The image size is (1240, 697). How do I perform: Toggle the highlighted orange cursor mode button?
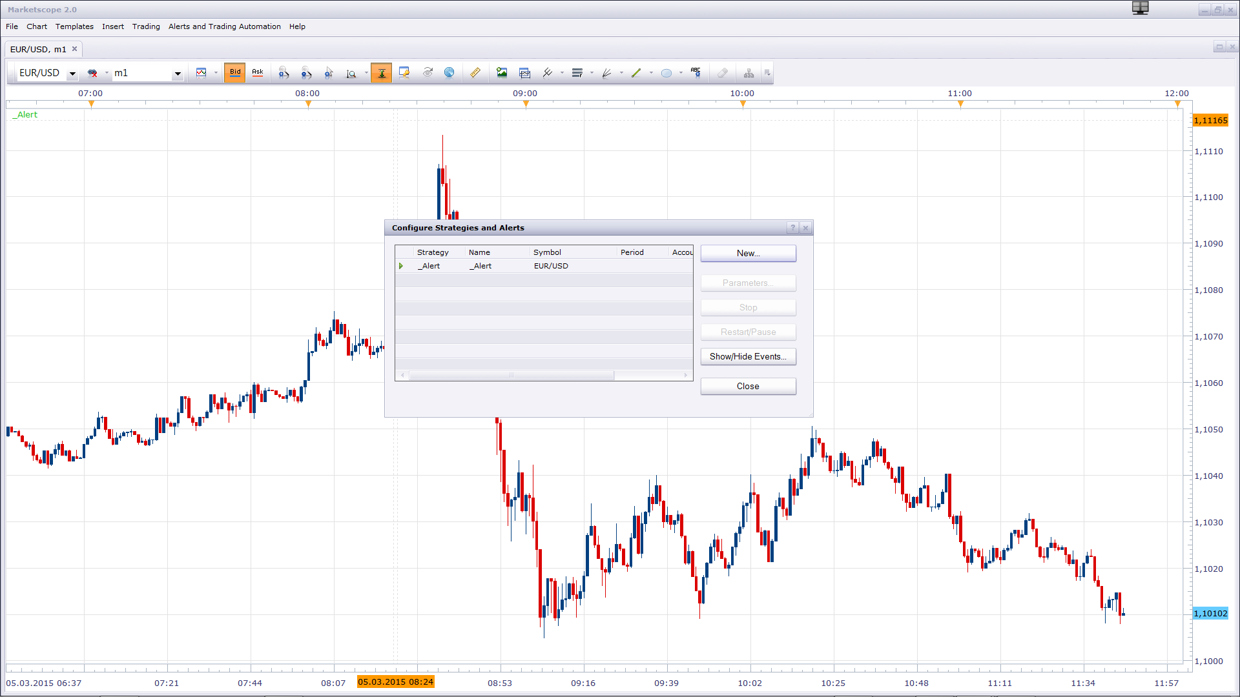click(x=382, y=73)
